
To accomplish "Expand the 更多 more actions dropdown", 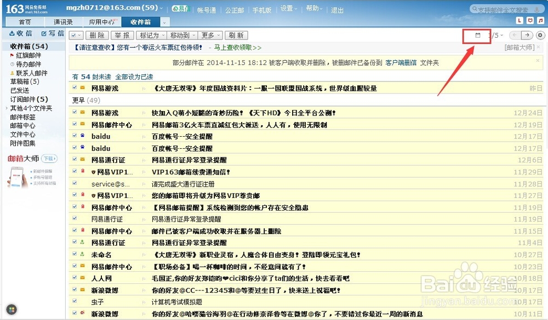I will coord(209,34).
